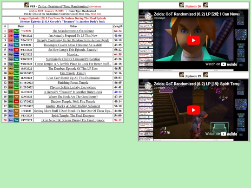Open Sleepily Continuing To Get Random Items video
This screenshot has width=251, height=188.
coord(73,40)
